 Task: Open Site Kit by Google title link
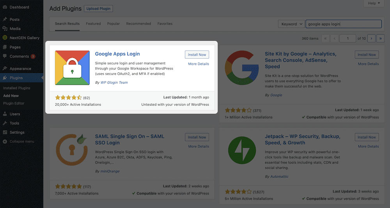tap(300, 60)
